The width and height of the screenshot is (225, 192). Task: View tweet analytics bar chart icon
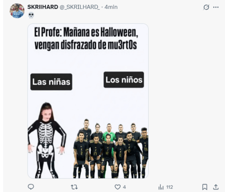pyautogui.click(x=161, y=187)
